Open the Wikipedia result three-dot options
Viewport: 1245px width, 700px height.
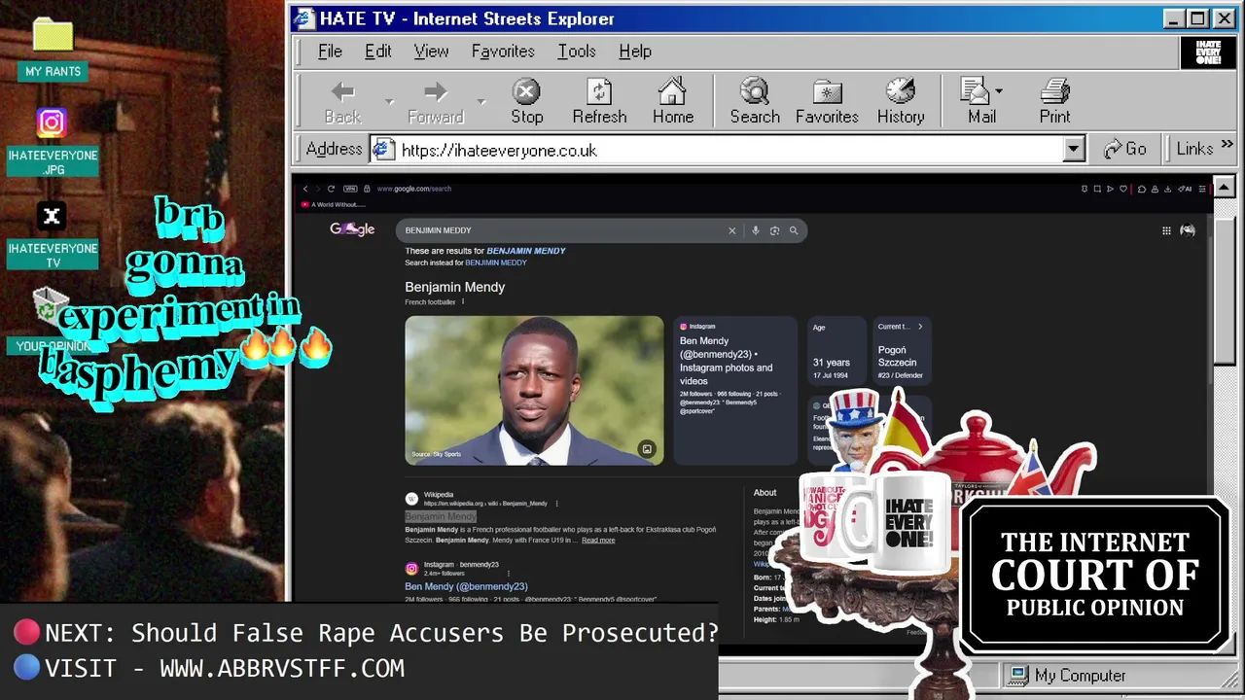click(557, 504)
